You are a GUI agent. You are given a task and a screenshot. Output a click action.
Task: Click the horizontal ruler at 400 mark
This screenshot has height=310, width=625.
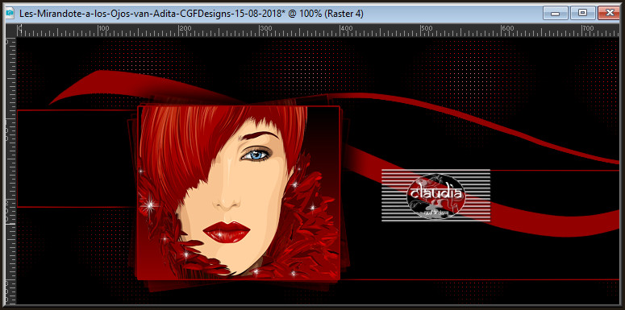click(346, 30)
